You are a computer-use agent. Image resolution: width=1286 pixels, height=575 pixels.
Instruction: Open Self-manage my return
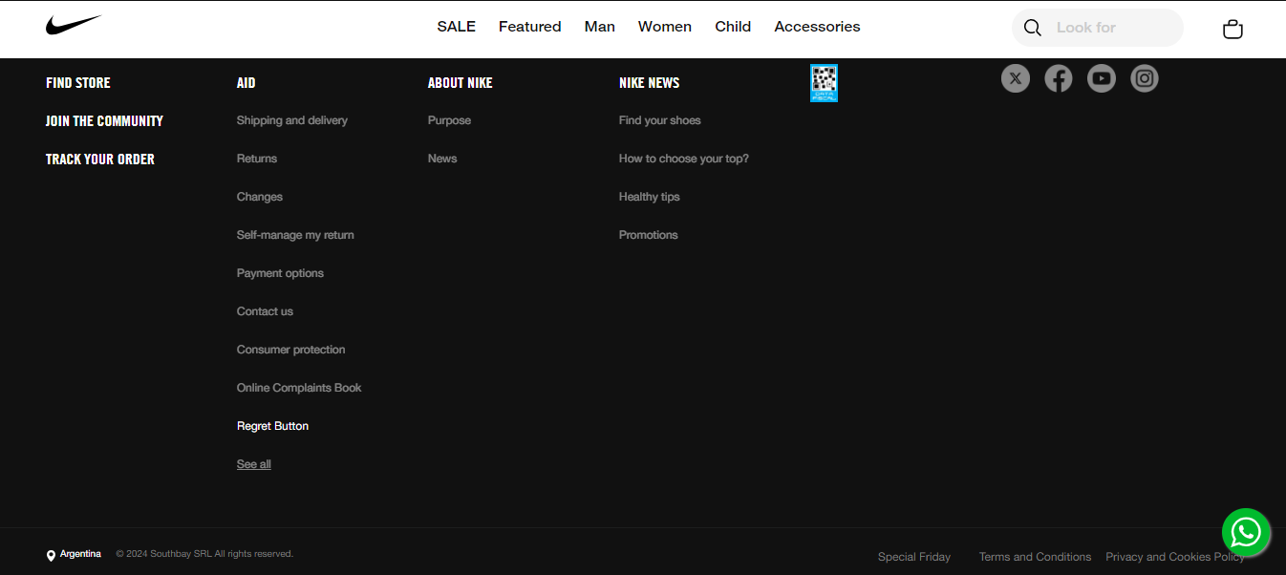coord(295,235)
